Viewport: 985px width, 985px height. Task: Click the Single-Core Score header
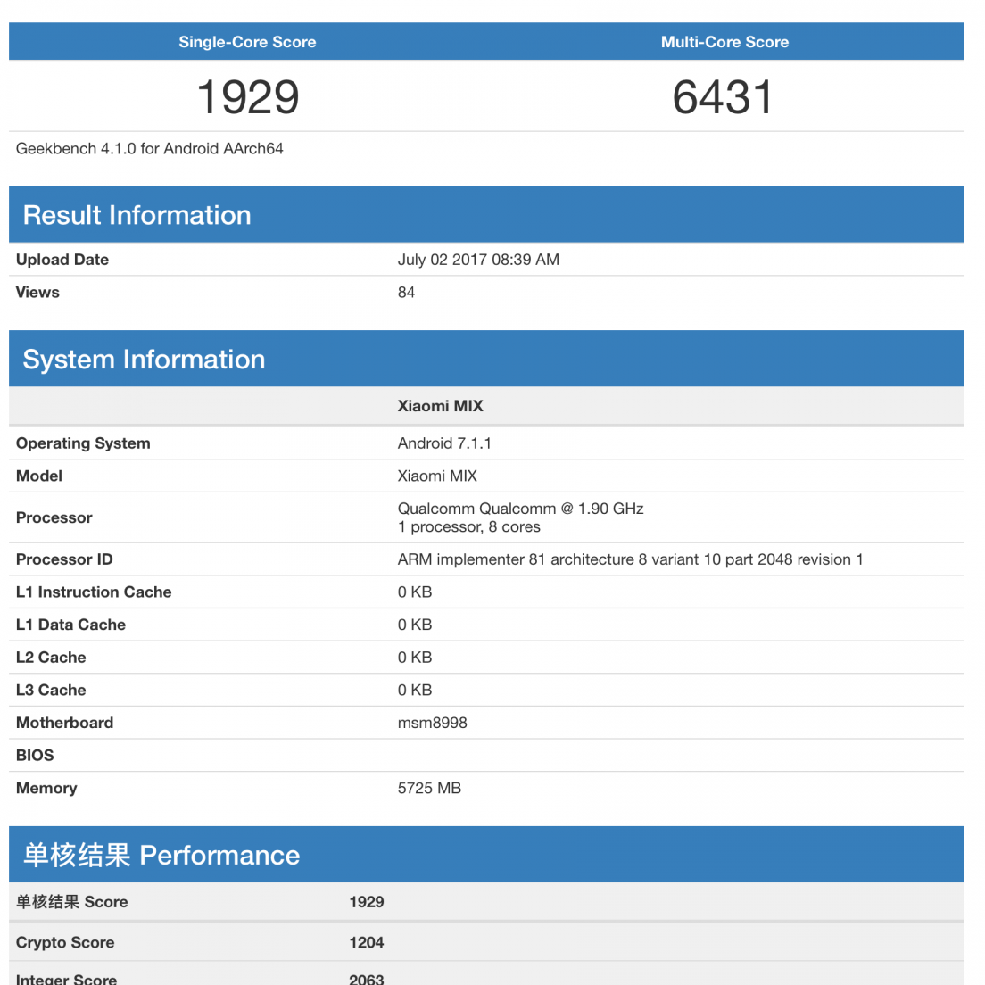247,42
